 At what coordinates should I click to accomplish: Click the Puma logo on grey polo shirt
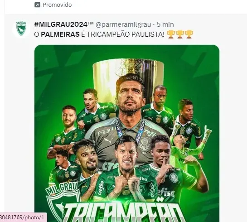click(x=108, y=140)
